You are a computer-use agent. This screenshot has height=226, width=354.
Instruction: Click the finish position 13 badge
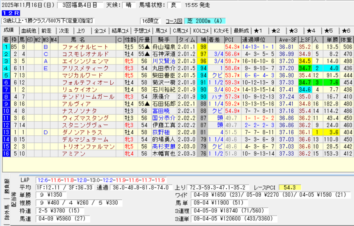pyautogui.click(x=6, y=132)
